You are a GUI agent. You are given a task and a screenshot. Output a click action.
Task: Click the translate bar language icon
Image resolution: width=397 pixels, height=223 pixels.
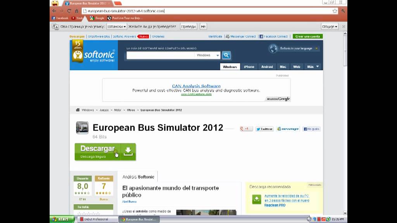pos(55,27)
